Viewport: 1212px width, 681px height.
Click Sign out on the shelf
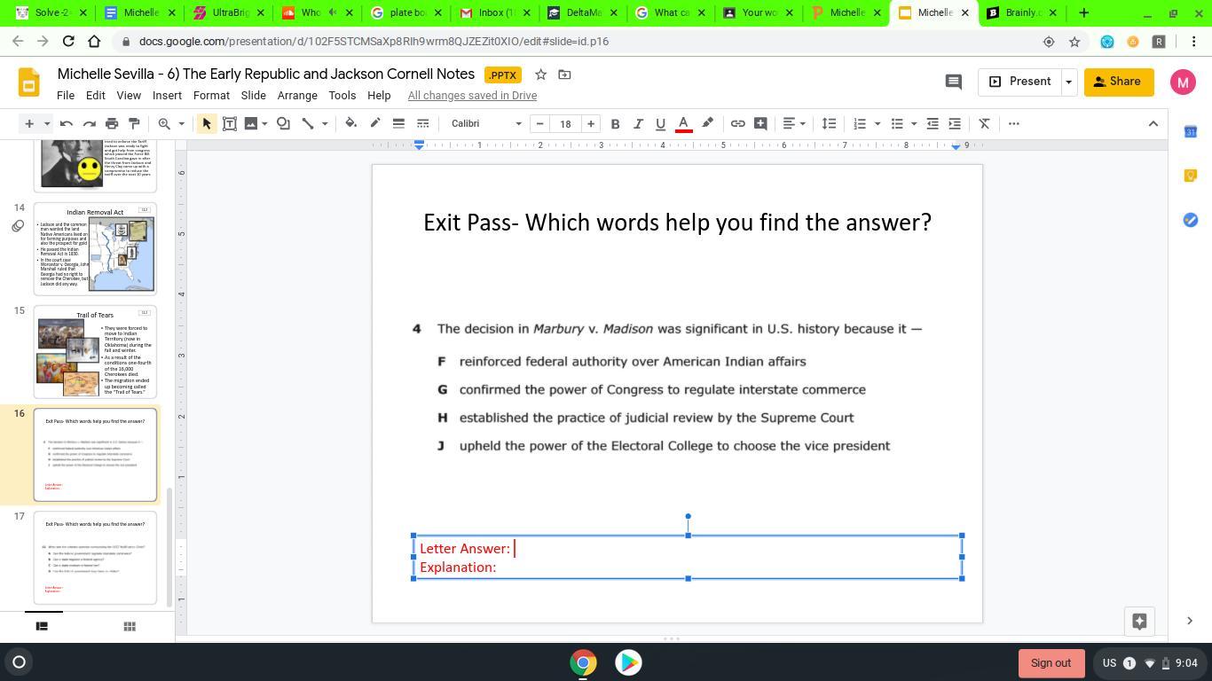tap(1051, 663)
